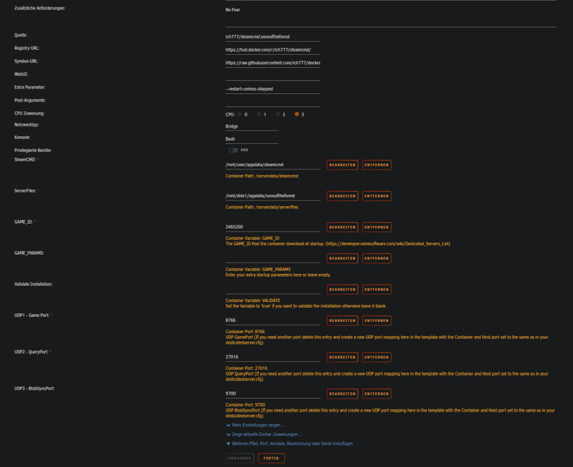
Task: Click Entfernen for GAME_PARAMS variable
Action: 377,258
